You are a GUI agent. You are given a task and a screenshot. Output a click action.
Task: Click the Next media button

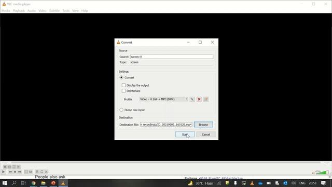tap(20, 172)
